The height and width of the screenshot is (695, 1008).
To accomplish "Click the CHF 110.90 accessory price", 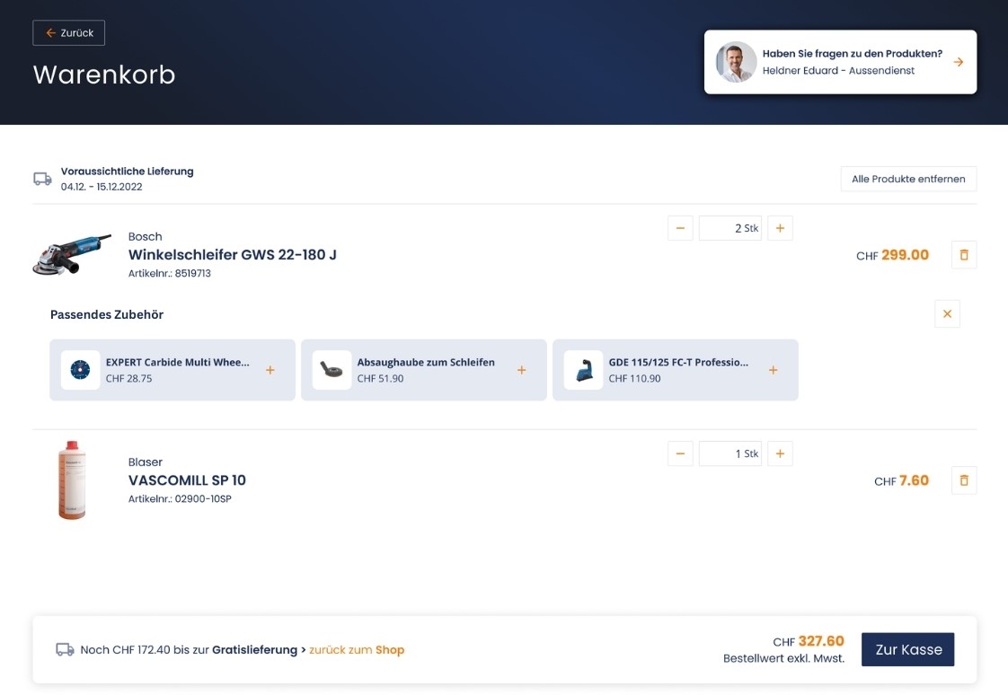I will click(634, 378).
